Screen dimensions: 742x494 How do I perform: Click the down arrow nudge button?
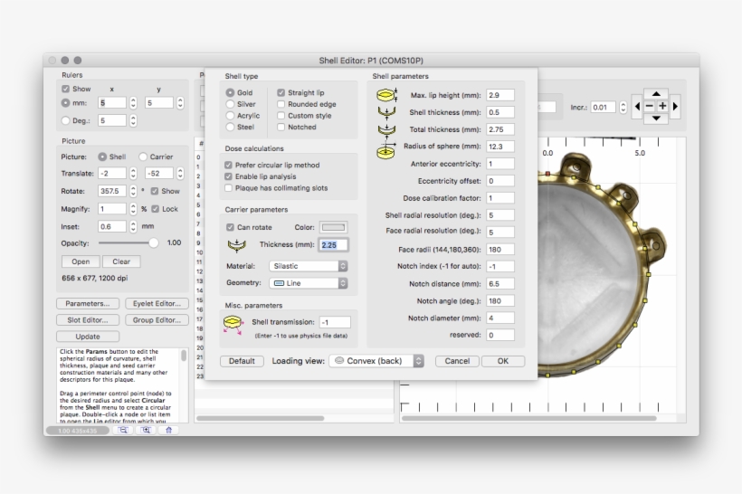click(x=656, y=119)
